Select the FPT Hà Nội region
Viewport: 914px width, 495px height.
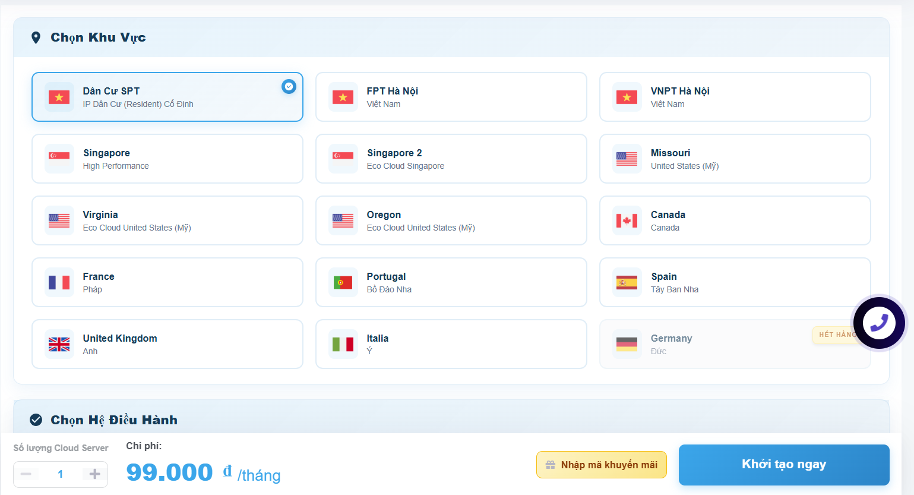451,97
